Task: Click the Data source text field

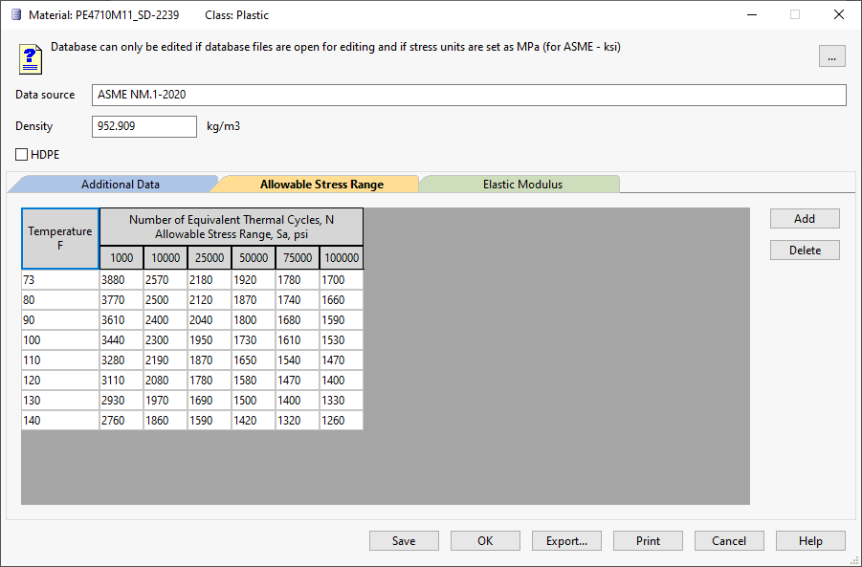Action: 469,96
